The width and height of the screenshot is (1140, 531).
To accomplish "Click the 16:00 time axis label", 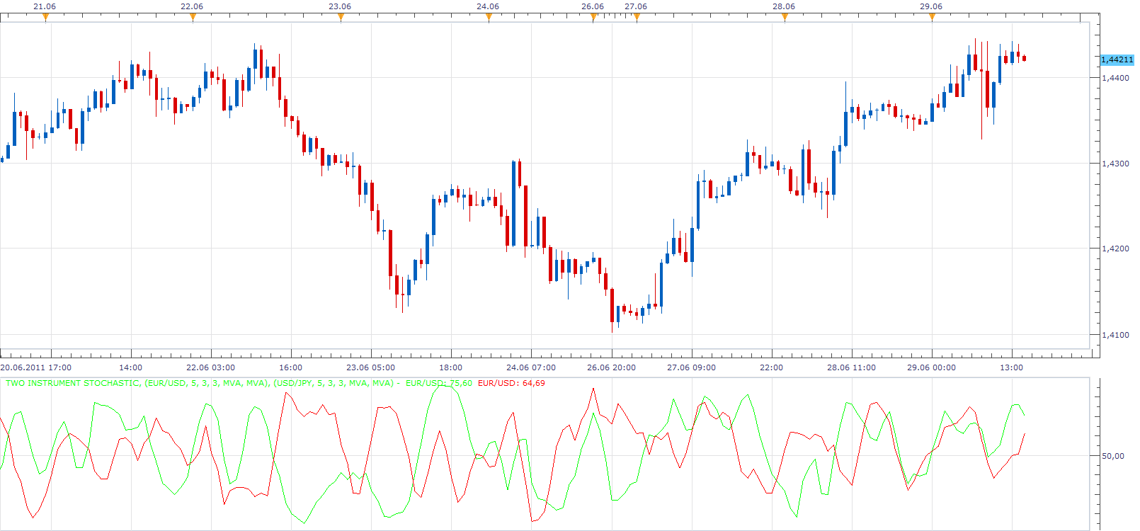I will (x=291, y=367).
